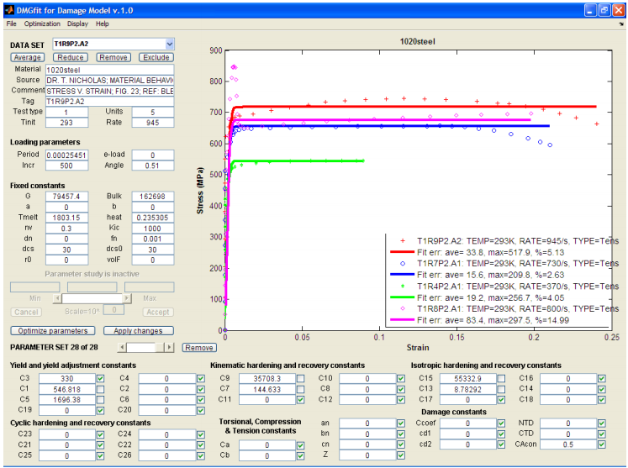Toggle the checkbox next to C3
This screenshot has height=468, width=628.
pos(100,378)
